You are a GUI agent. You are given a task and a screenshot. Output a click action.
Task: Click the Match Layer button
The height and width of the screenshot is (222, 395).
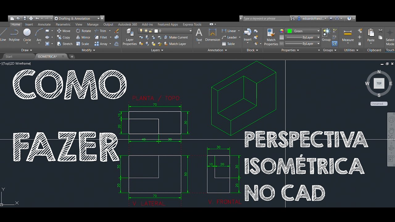[x=175, y=44]
